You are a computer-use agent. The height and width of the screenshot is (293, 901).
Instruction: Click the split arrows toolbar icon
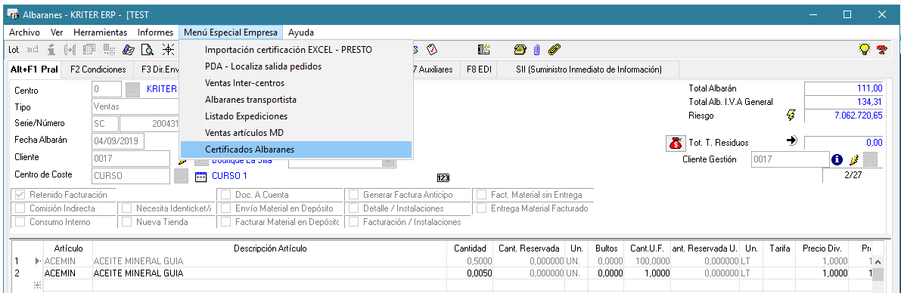tap(70, 50)
